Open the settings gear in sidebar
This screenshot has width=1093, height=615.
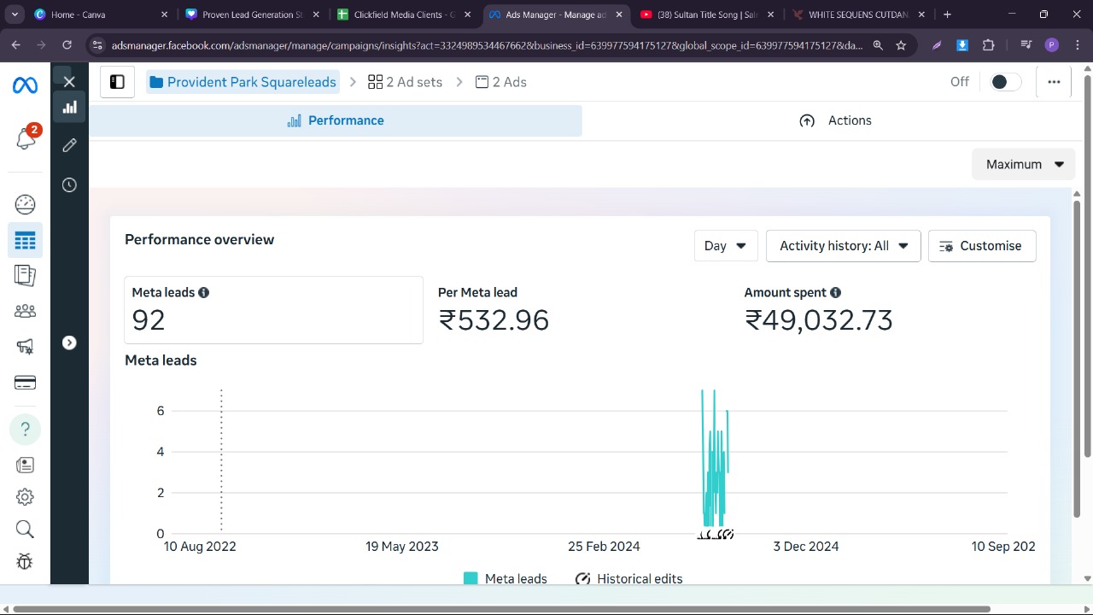tap(25, 496)
